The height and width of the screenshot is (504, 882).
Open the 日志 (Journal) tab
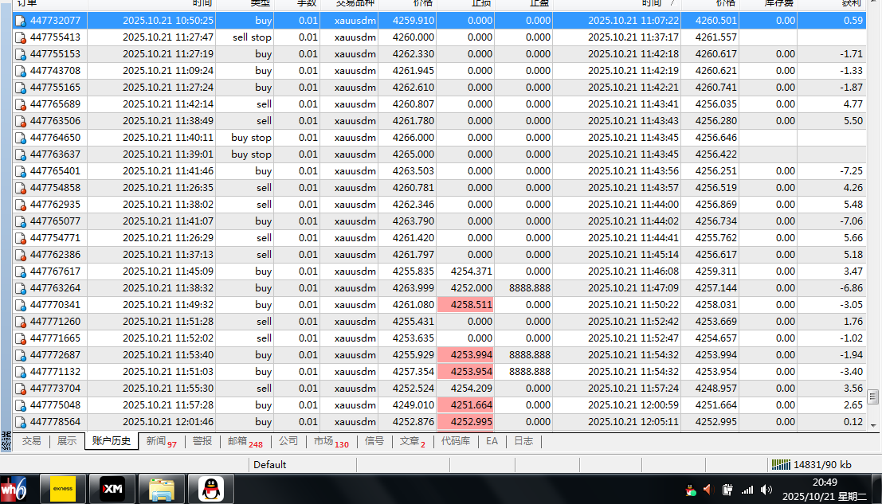(523, 441)
